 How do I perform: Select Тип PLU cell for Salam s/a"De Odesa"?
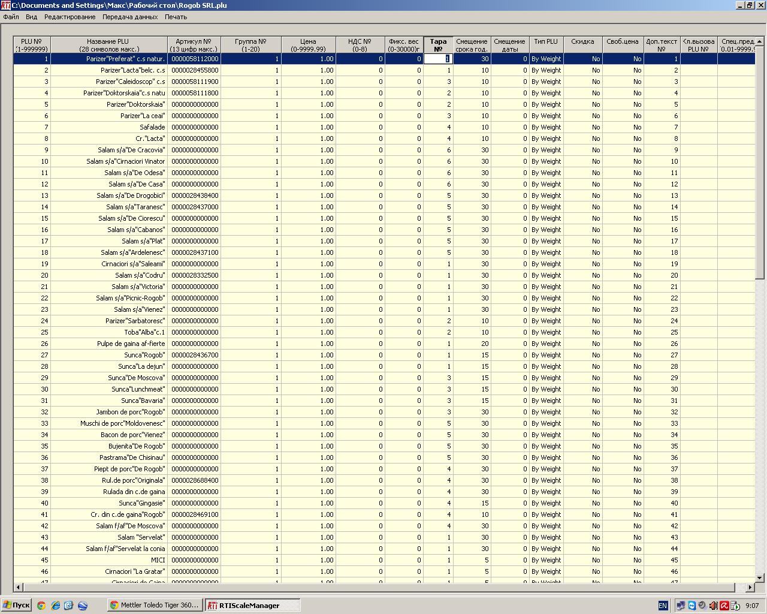545,173
